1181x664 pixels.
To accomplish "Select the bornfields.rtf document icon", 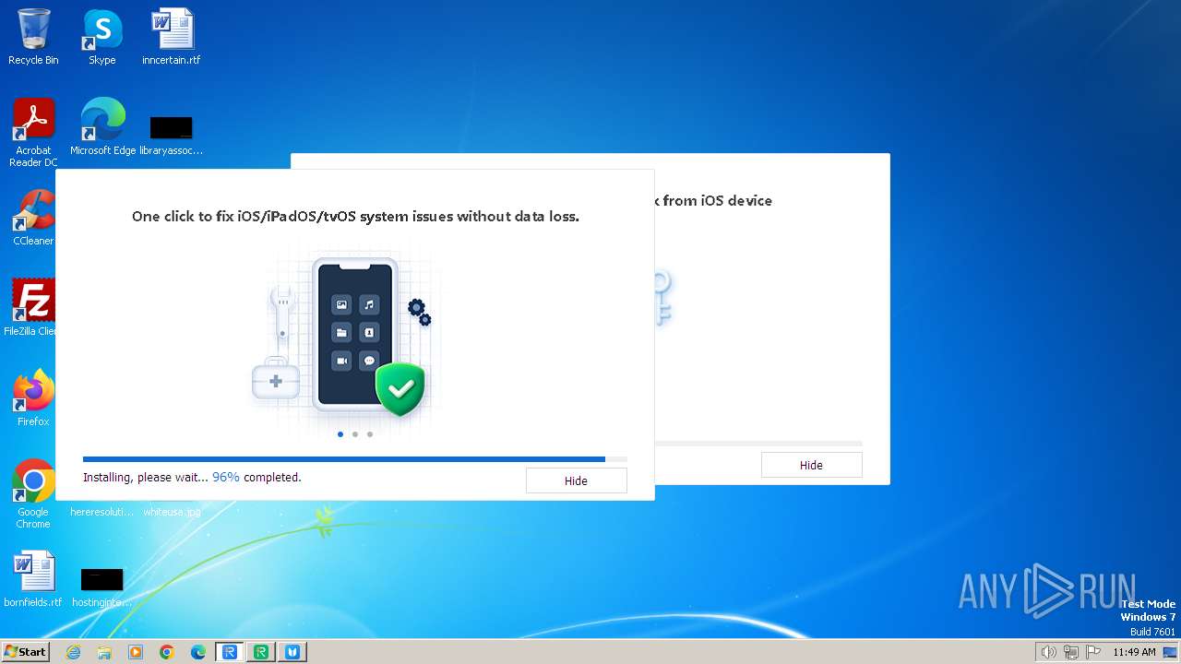I will coord(33,579).
